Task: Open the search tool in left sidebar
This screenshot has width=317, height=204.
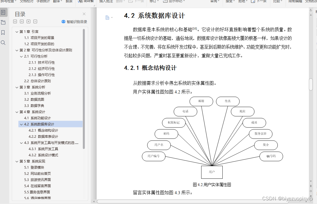Action: pos(3,43)
